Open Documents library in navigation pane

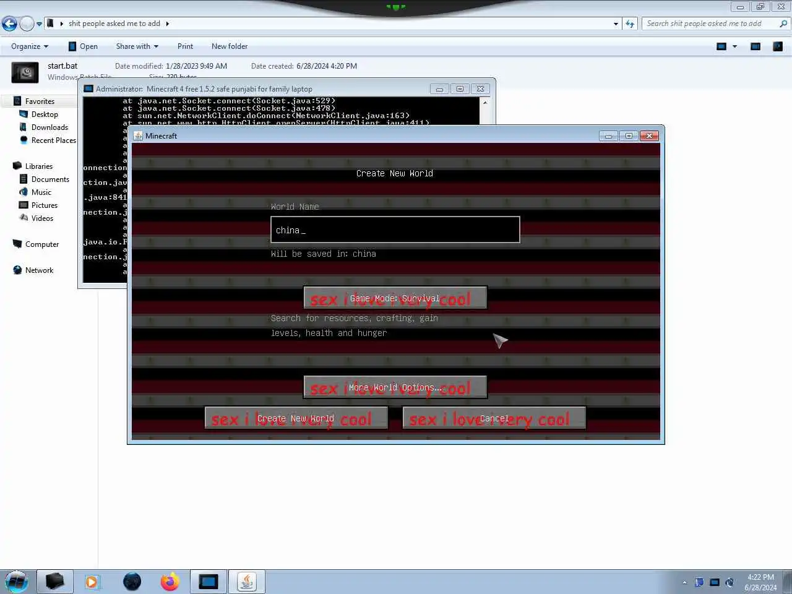(x=50, y=179)
